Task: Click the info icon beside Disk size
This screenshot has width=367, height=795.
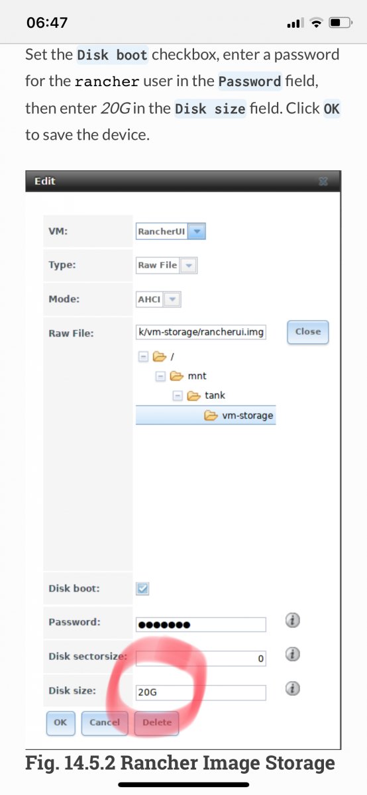Action: point(293,689)
